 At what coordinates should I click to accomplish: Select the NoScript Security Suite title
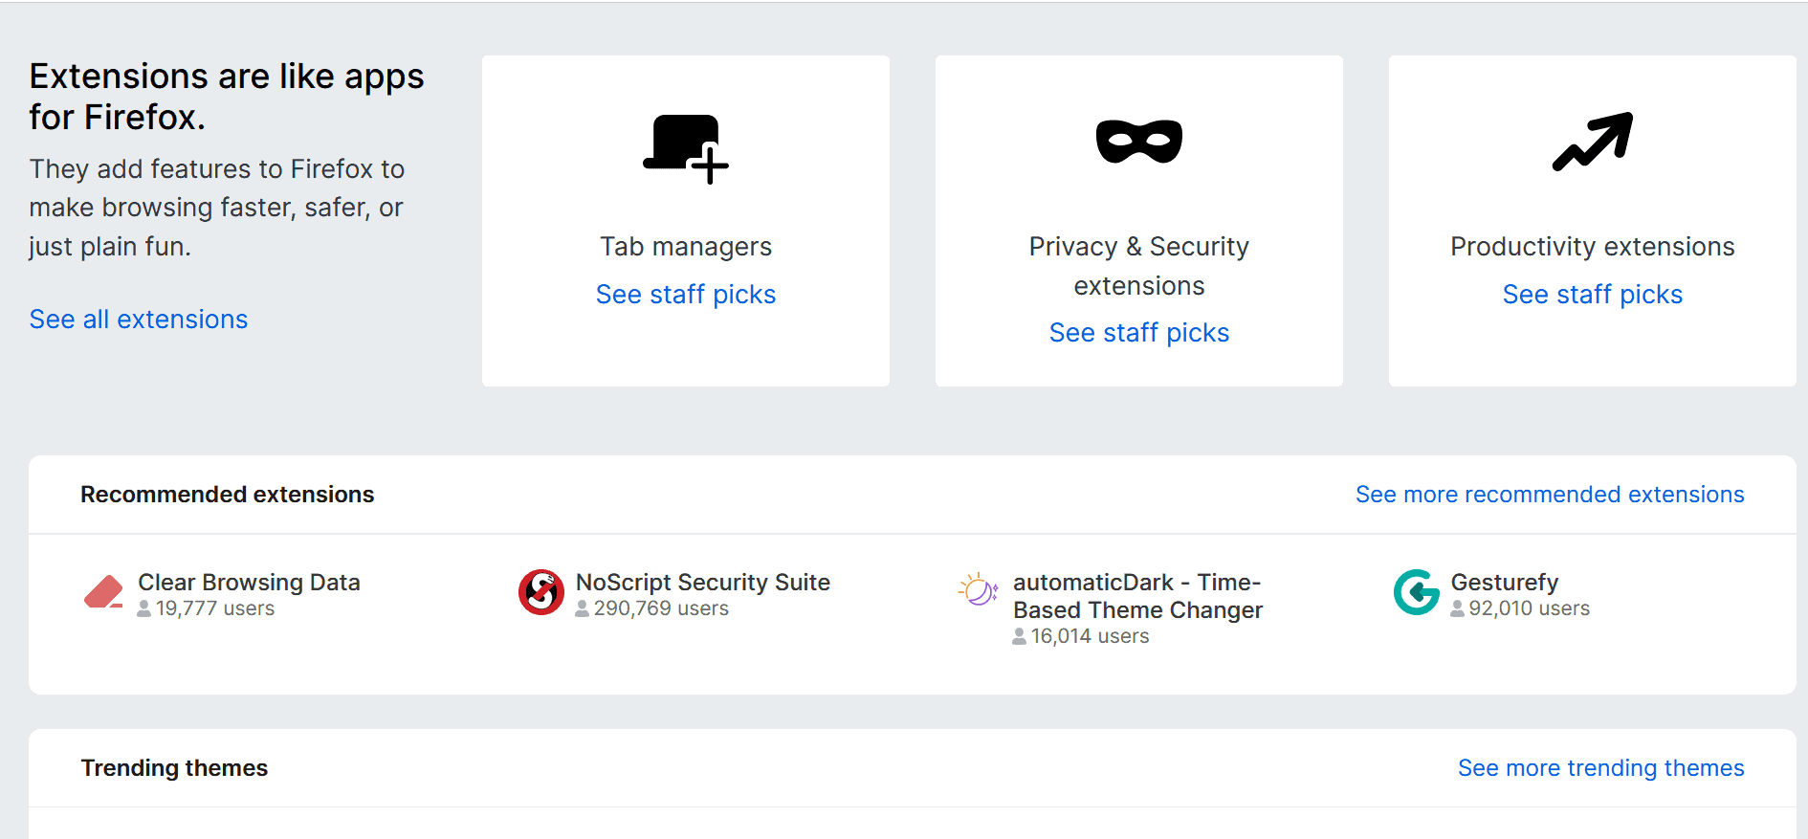pyautogui.click(x=702, y=583)
